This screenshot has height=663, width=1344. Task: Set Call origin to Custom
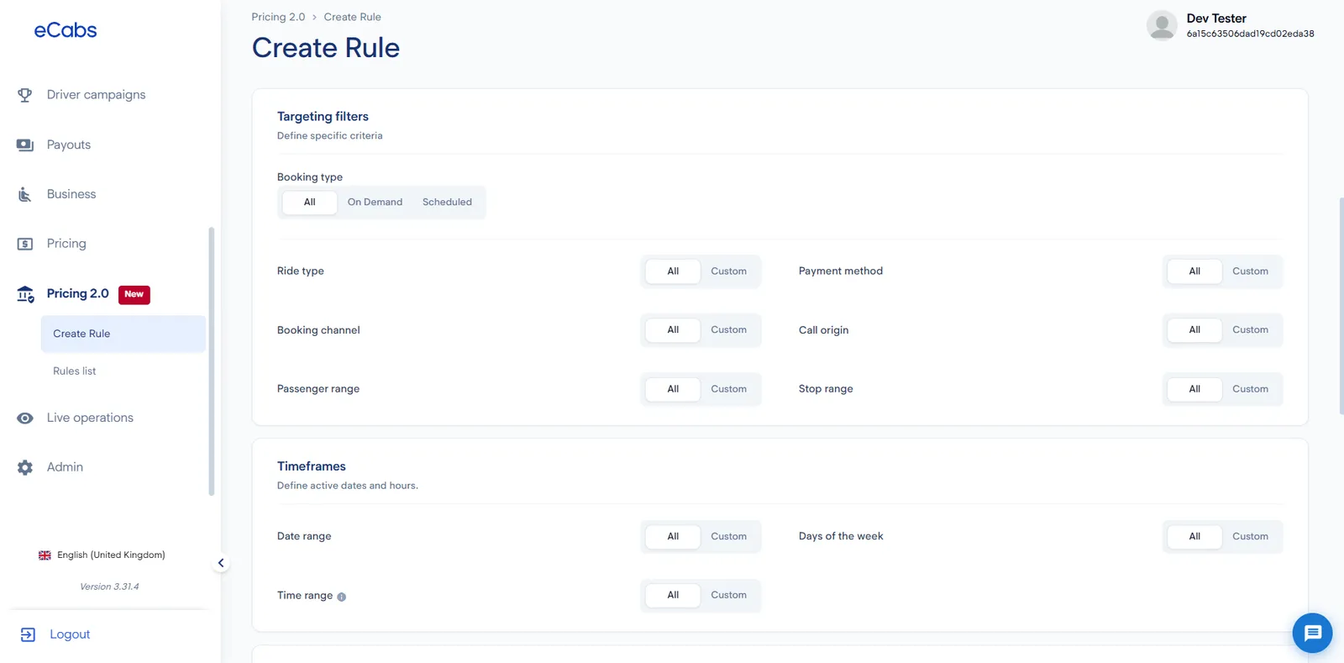[1250, 330]
